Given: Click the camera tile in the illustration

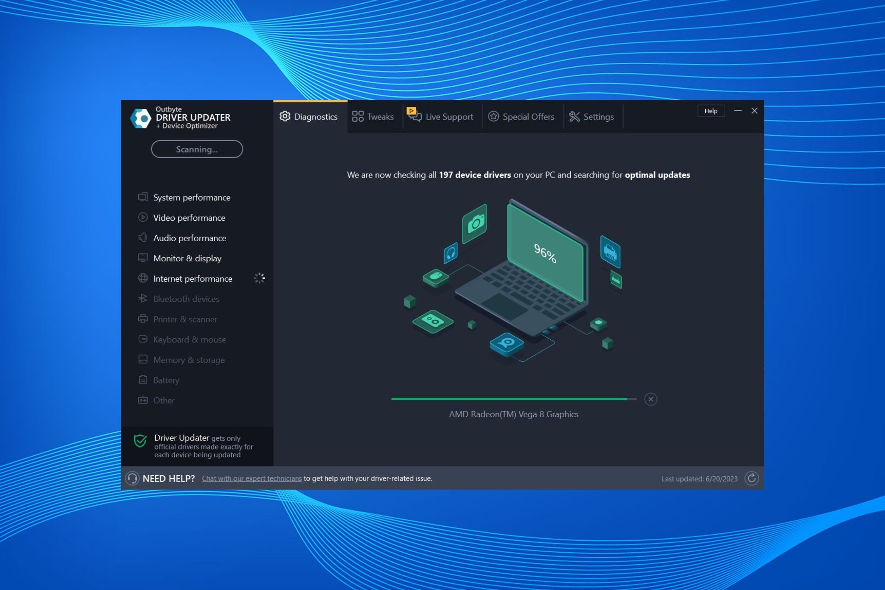Looking at the screenshot, I should pyautogui.click(x=475, y=224).
